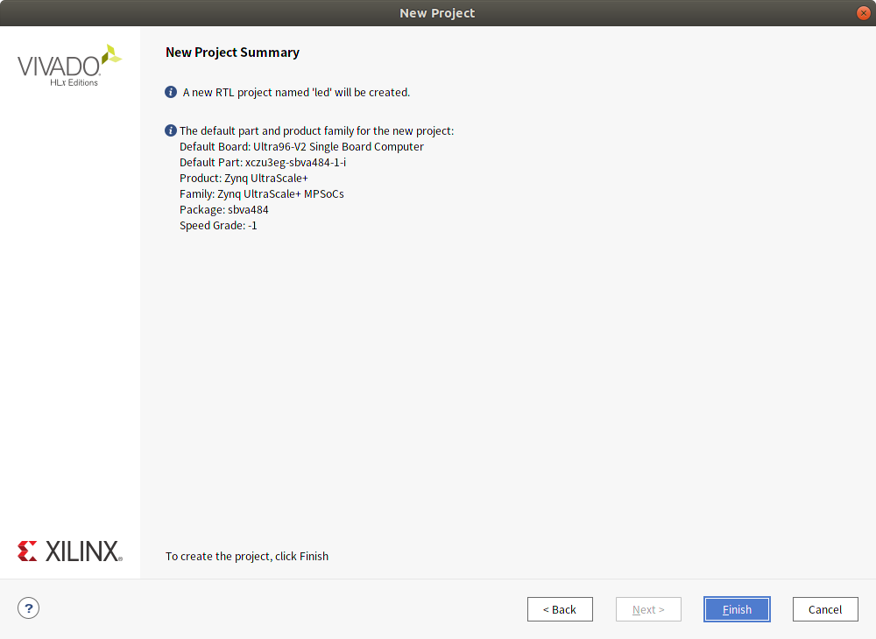Screen dimensions: 876x639
Task: Select the 'New Project Summary' heading
Action: pyautogui.click(x=232, y=53)
